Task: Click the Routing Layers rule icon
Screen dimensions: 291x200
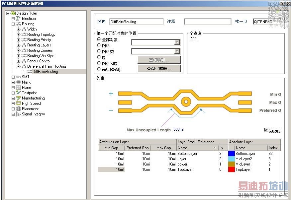Action: tap(24, 45)
